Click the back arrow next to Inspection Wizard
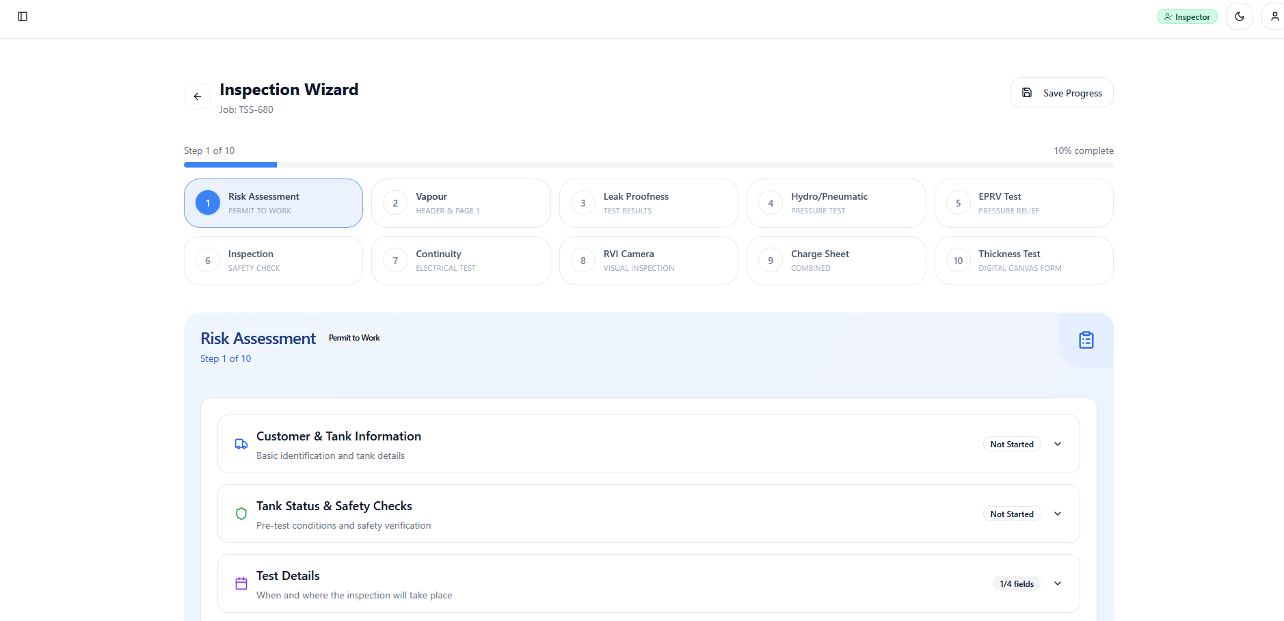Image resolution: width=1284 pixels, height=621 pixels. coord(197,96)
